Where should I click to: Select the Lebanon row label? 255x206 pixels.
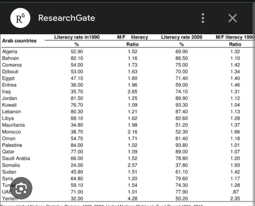tap(12, 112)
